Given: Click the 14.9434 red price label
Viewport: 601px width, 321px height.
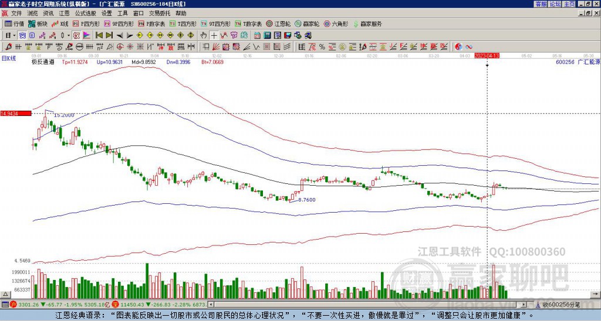Looking at the screenshot, I should [x=16, y=114].
